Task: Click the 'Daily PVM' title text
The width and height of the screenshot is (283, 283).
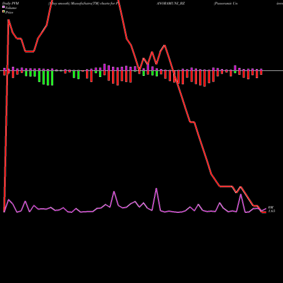Action: tap(11, 3)
